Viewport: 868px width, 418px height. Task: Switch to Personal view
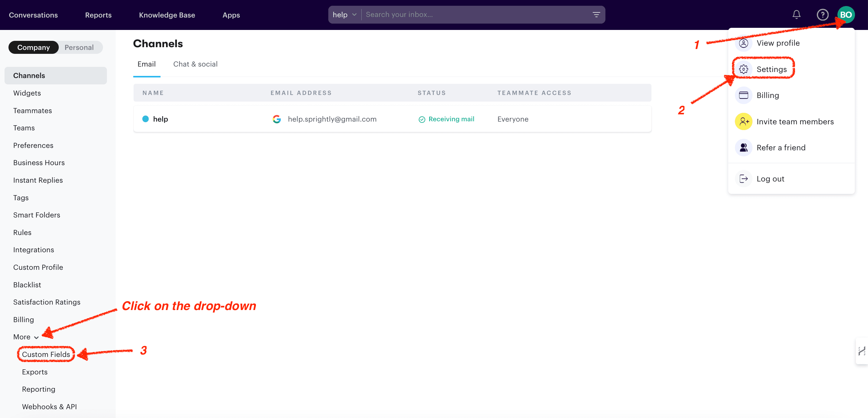tap(79, 47)
